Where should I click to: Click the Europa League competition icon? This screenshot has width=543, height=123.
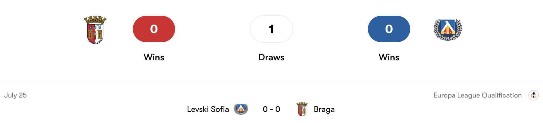click(534, 95)
